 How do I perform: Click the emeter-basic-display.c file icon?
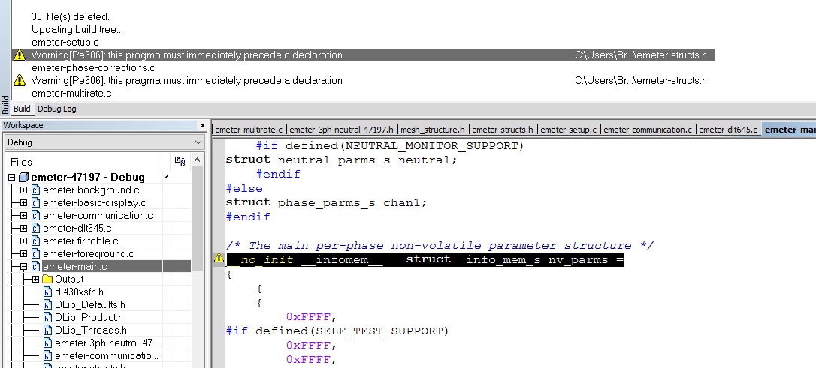tap(35, 203)
